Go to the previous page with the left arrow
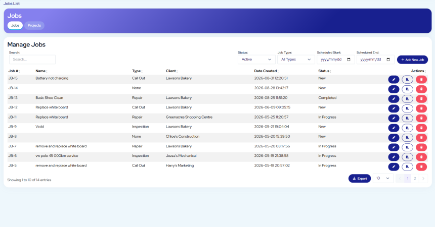Image resolution: width=435 pixels, height=227 pixels. (400, 178)
